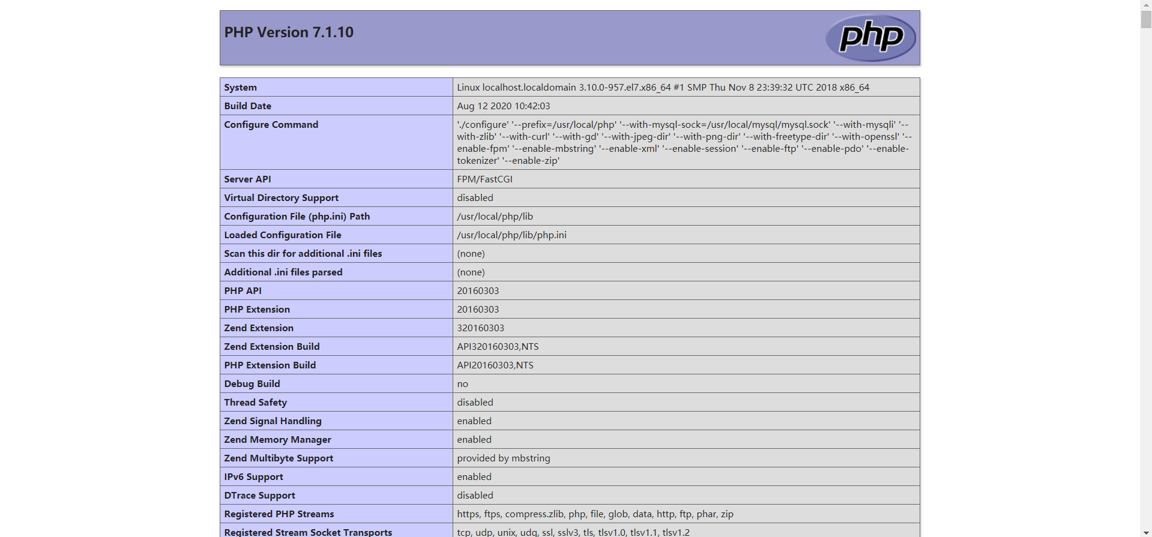Click the "Zend Multibyte Support" label
The image size is (1152, 537).
pyautogui.click(x=279, y=458)
